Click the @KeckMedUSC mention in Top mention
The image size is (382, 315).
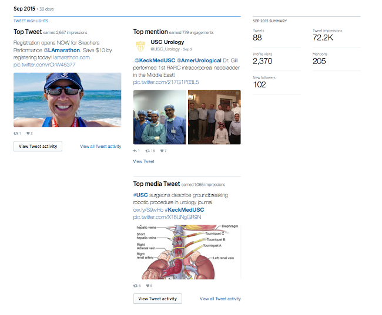point(155,60)
